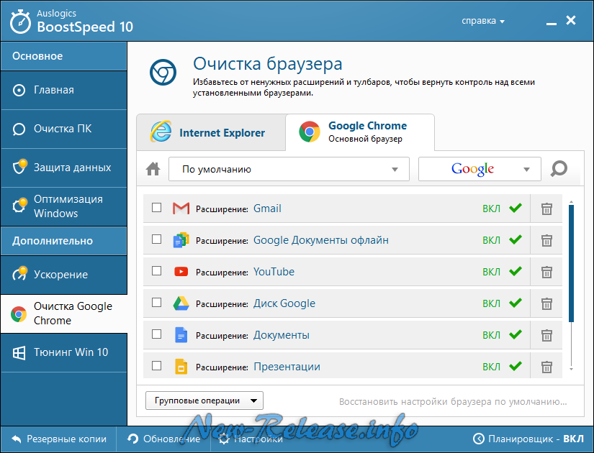Open the Главная section in sidebar
The image size is (594, 453).
coord(63,90)
